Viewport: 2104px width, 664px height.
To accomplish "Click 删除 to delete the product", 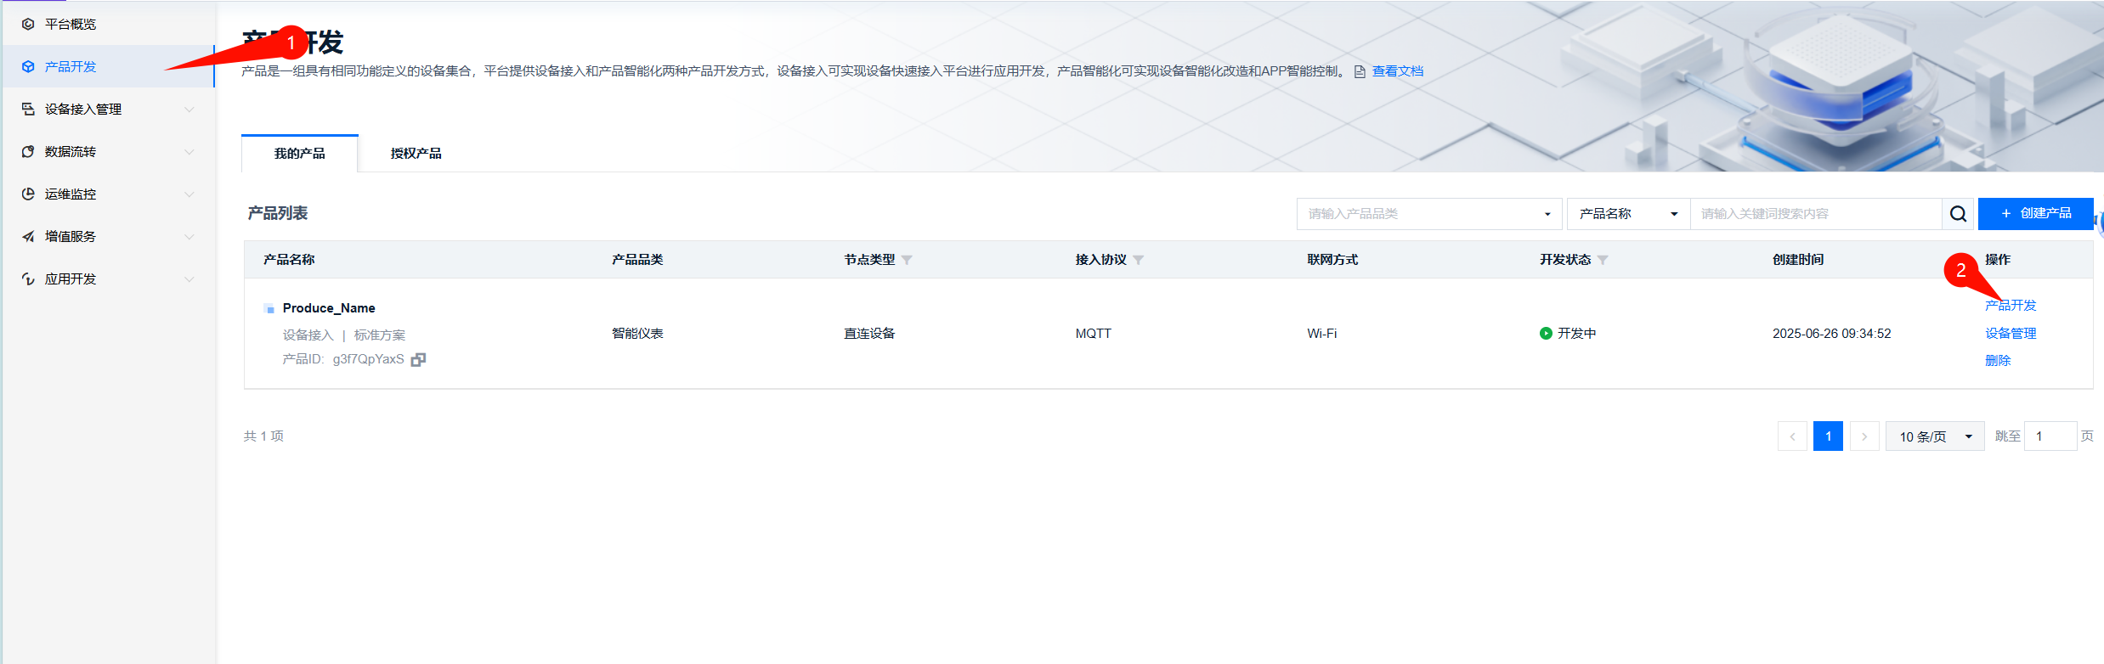I will [x=1998, y=361].
